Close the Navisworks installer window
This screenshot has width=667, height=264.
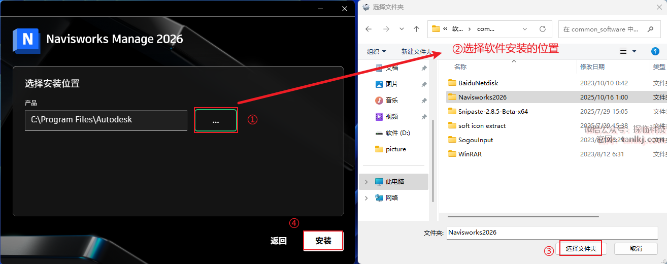pos(345,9)
